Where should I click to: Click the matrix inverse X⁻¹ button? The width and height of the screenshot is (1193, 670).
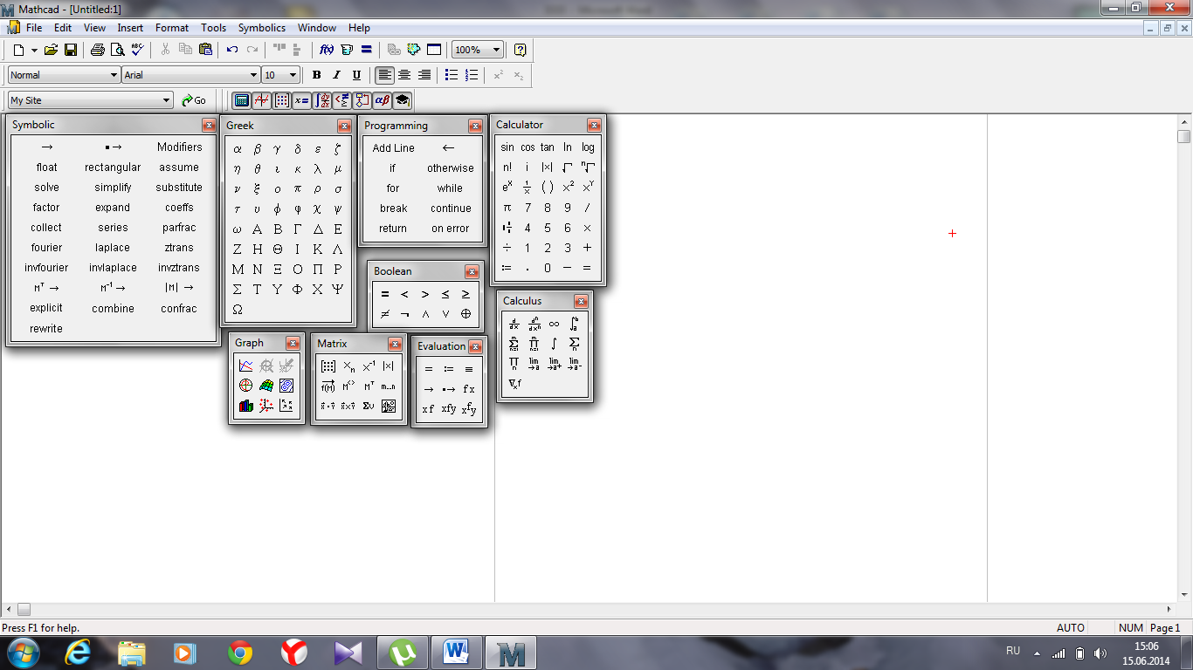pyautogui.click(x=369, y=366)
